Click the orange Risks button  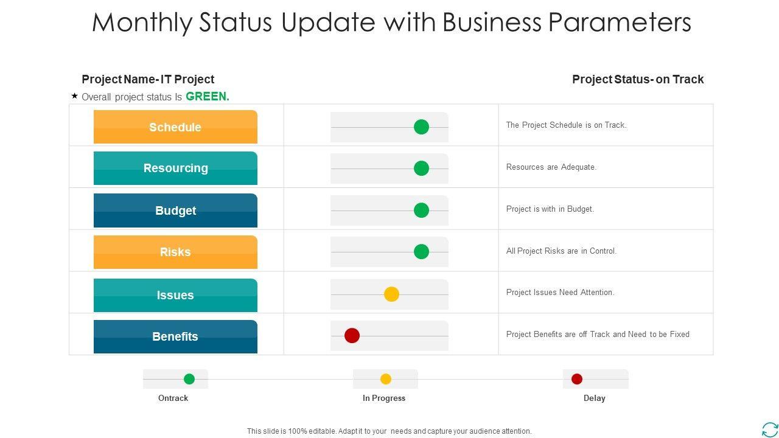[175, 252]
